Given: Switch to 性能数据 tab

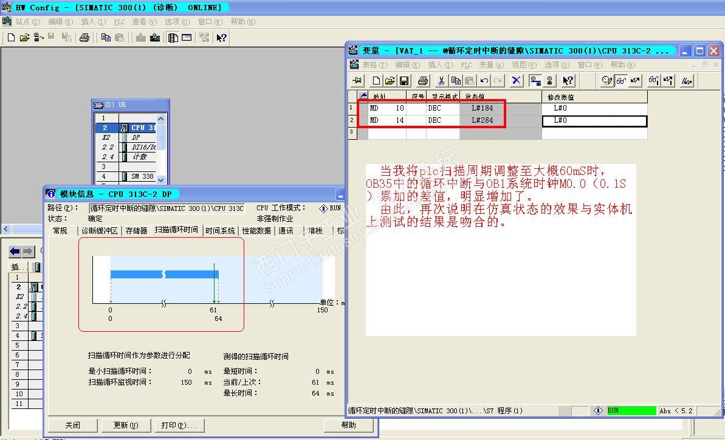Looking at the screenshot, I should click(256, 230).
